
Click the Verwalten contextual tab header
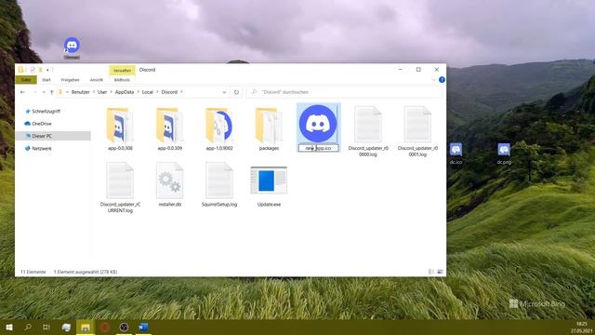(122, 71)
